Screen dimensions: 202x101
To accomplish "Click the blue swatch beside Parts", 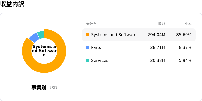I will click(88, 48).
